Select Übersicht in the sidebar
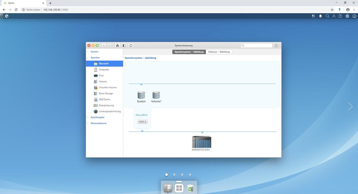358x194 pixels. (x=105, y=63)
